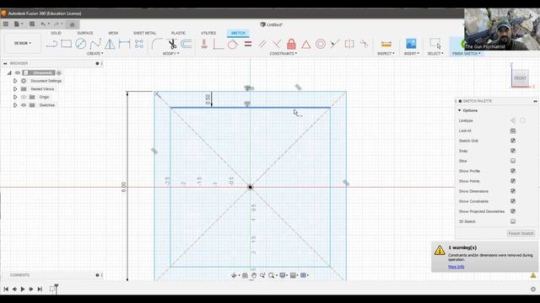Enable the Slice checkbox

coord(513,161)
